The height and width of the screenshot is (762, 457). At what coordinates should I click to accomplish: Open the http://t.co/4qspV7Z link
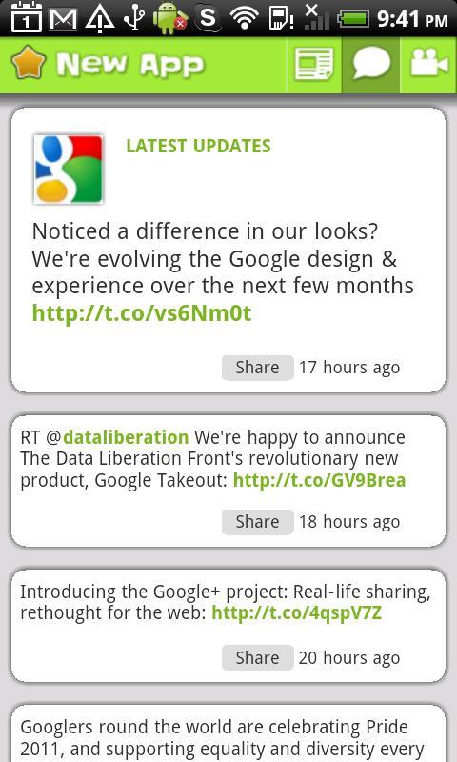click(297, 613)
